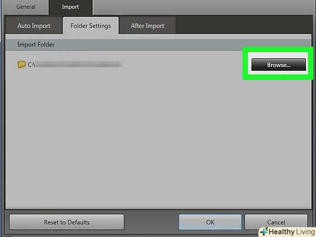316x237 pixels.
Task: Open the After Import tab
Action: coord(148,26)
